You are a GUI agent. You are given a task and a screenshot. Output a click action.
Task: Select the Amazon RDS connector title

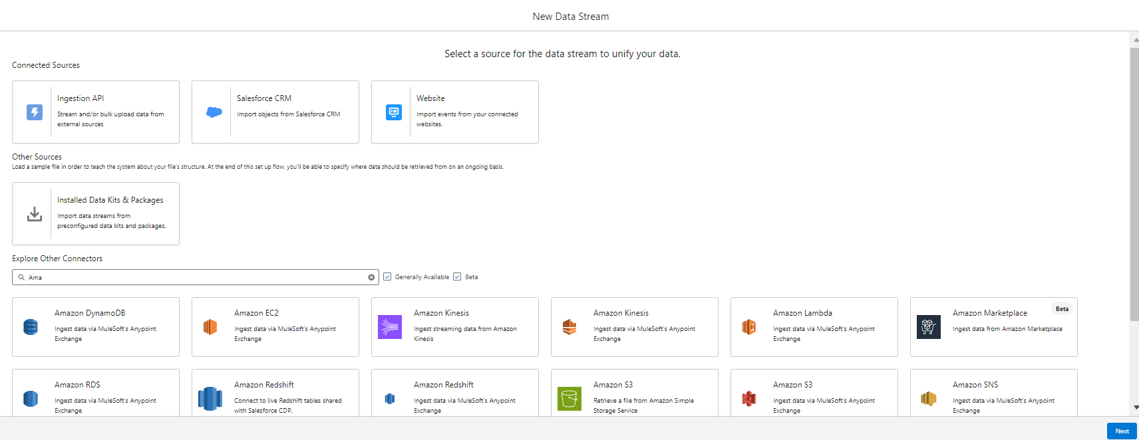[x=77, y=385]
